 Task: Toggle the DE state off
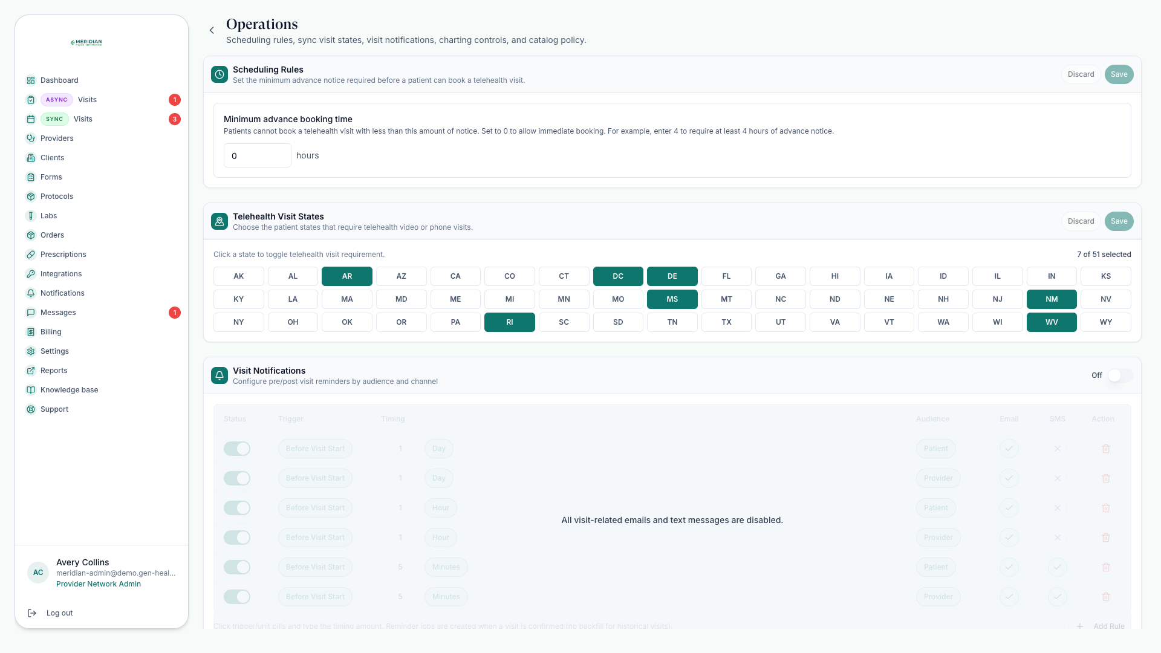coord(672,276)
